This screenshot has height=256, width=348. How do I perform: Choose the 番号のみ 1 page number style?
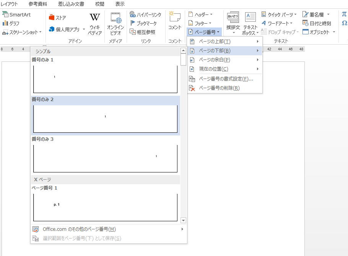(x=106, y=75)
